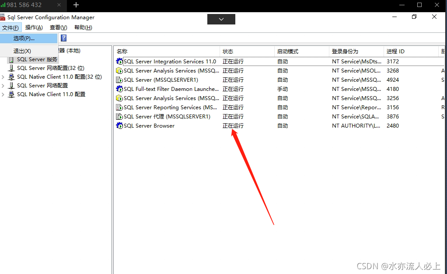
Task: Click process ID 3876 cell
Action: click(393, 117)
